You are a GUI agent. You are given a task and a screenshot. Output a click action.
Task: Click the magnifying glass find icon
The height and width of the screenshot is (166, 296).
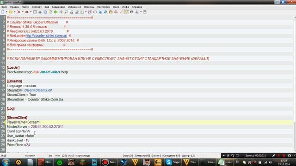[66, 12]
